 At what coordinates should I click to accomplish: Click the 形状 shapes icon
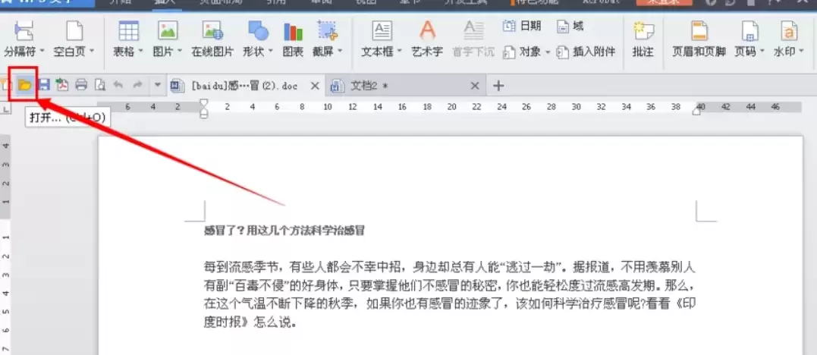(x=258, y=31)
